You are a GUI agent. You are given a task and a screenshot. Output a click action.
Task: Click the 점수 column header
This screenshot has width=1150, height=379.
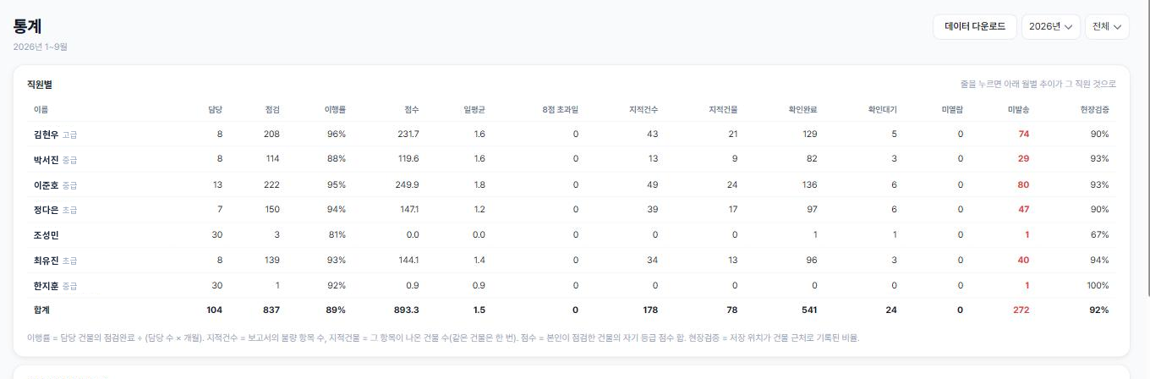pyautogui.click(x=412, y=110)
